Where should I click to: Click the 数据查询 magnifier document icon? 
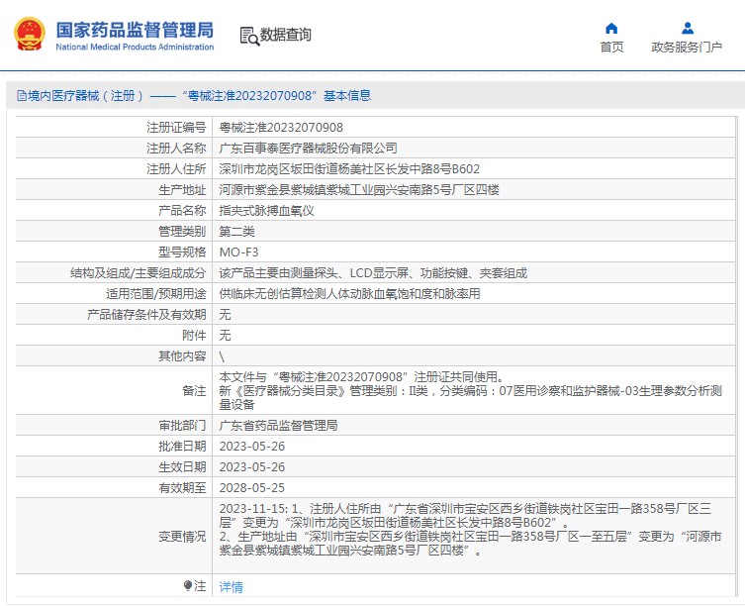pyautogui.click(x=250, y=36)
